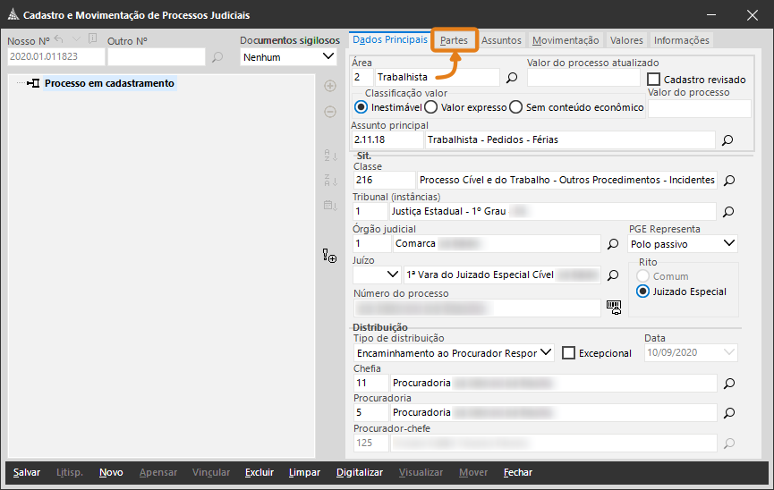Click the search icon next to Área field
The image size is (774, 490).
tap(512, 78)
